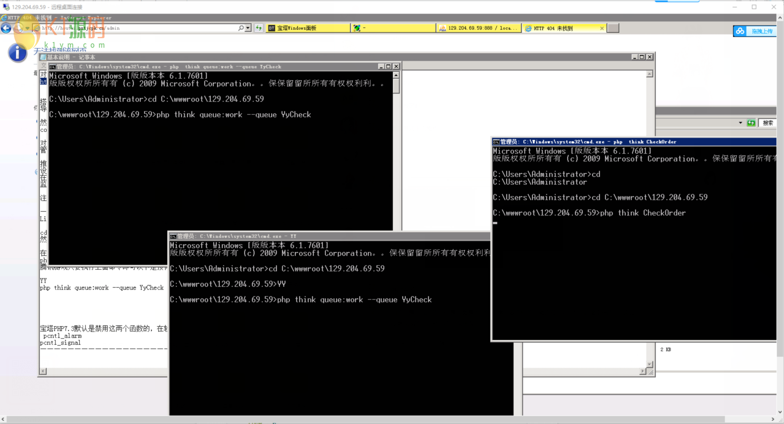Open the recent pages dropdown beside forward button
Screen dimensions: 784x424
pos(27,28)
